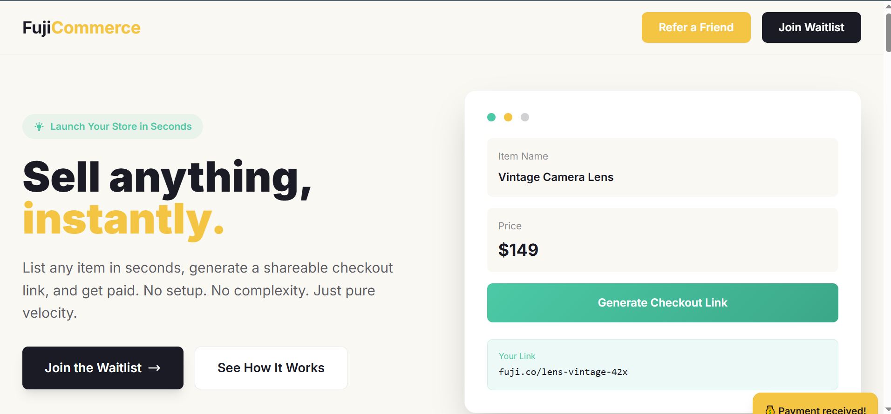Click the sun icon in the launch badge
This screenshot has height=414, width=891.
click(x=40, y=127)
